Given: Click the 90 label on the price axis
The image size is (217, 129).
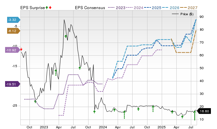Looking at the screenshot, I should [x=201, y=17].
